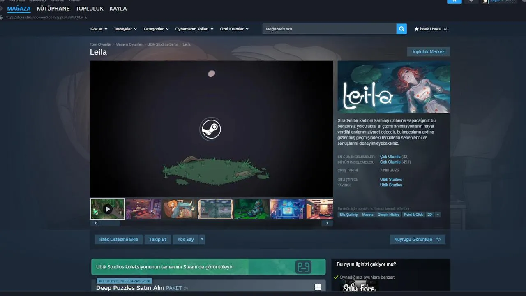Image resolution: width=526 pixels, height=296 pixels.
Task: Click the Zengin Hikâye tag
Action: click(x=389, y=215)
